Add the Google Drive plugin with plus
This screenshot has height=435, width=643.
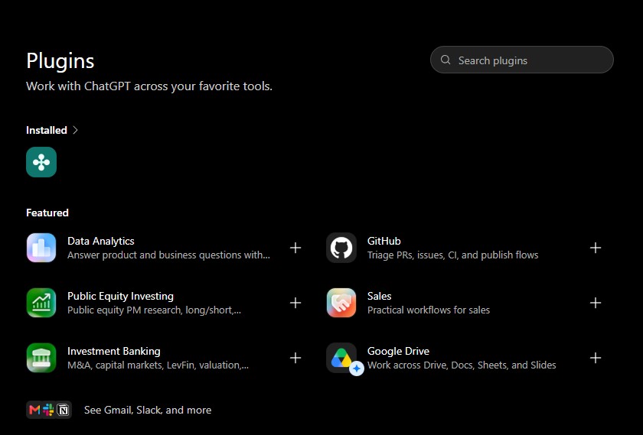point(596,358)
